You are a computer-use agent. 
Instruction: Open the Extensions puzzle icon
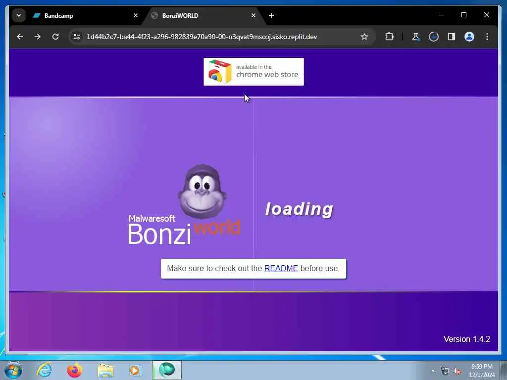(389, 37)
